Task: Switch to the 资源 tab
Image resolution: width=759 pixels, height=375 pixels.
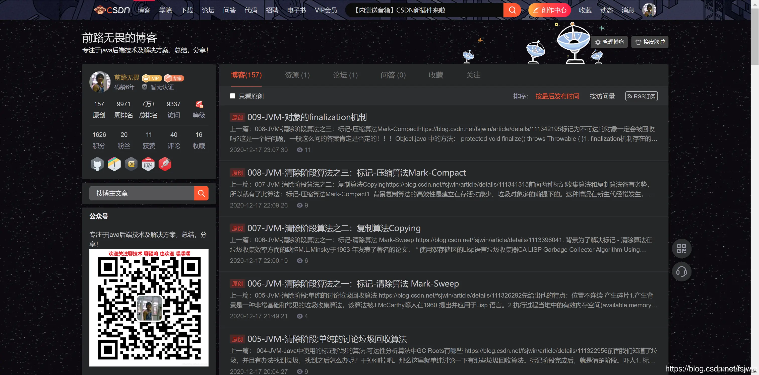Action: 297,75
